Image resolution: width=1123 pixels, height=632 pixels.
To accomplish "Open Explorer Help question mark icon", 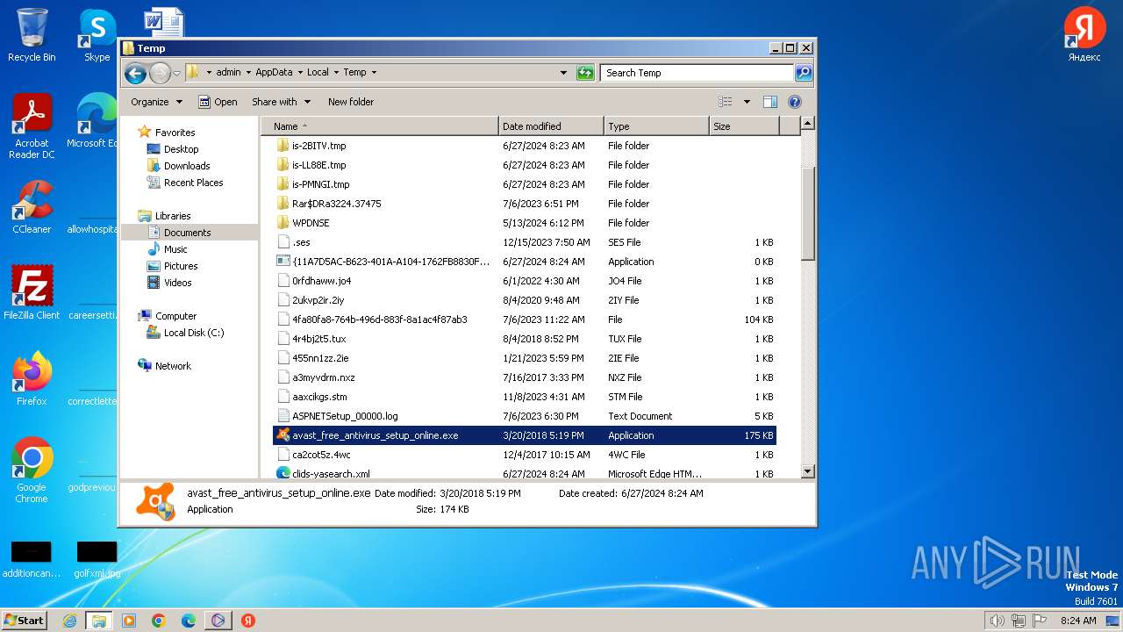I will 795,102.
